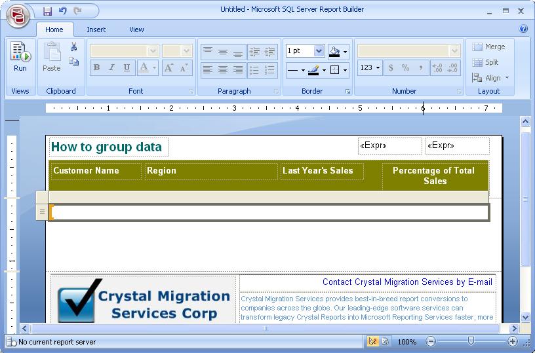Click the Copy icon in Clipboard group
Screen dimensions: 535x353
(73, 62)
